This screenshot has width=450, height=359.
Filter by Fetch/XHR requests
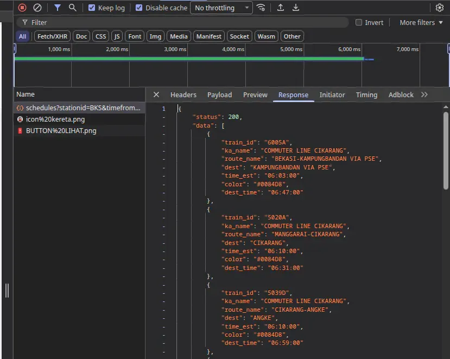(52, 36)
